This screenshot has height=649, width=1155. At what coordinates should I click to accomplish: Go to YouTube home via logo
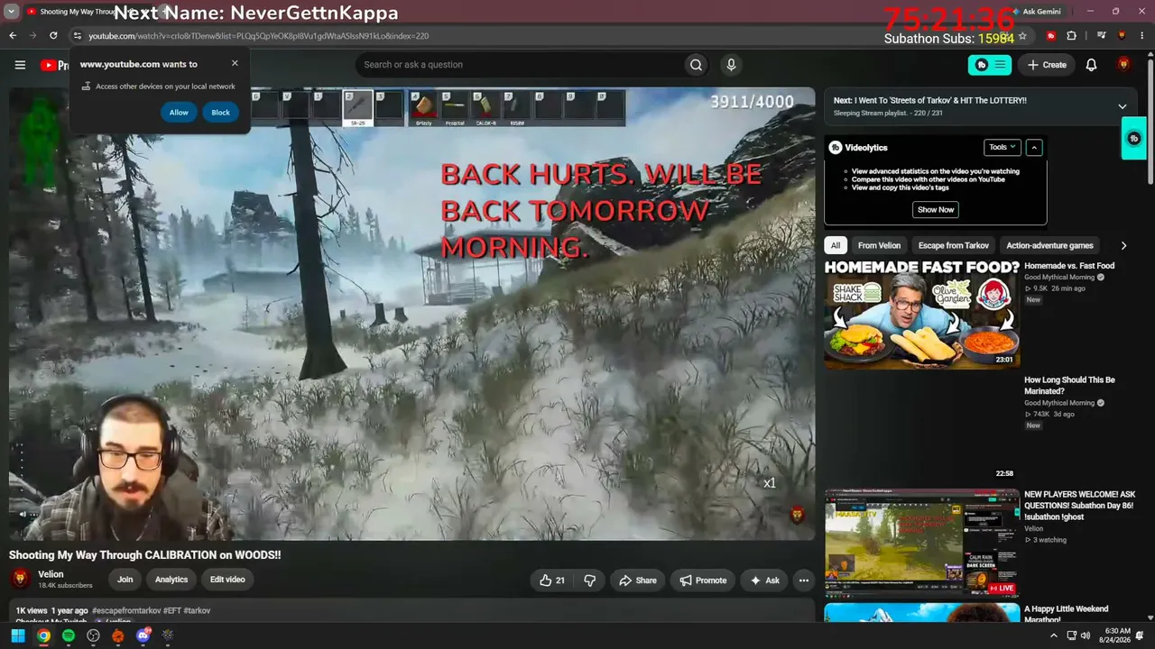point(54,65)
